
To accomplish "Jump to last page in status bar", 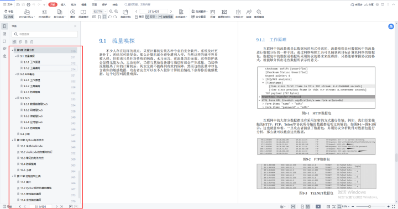I will point(61,206).
